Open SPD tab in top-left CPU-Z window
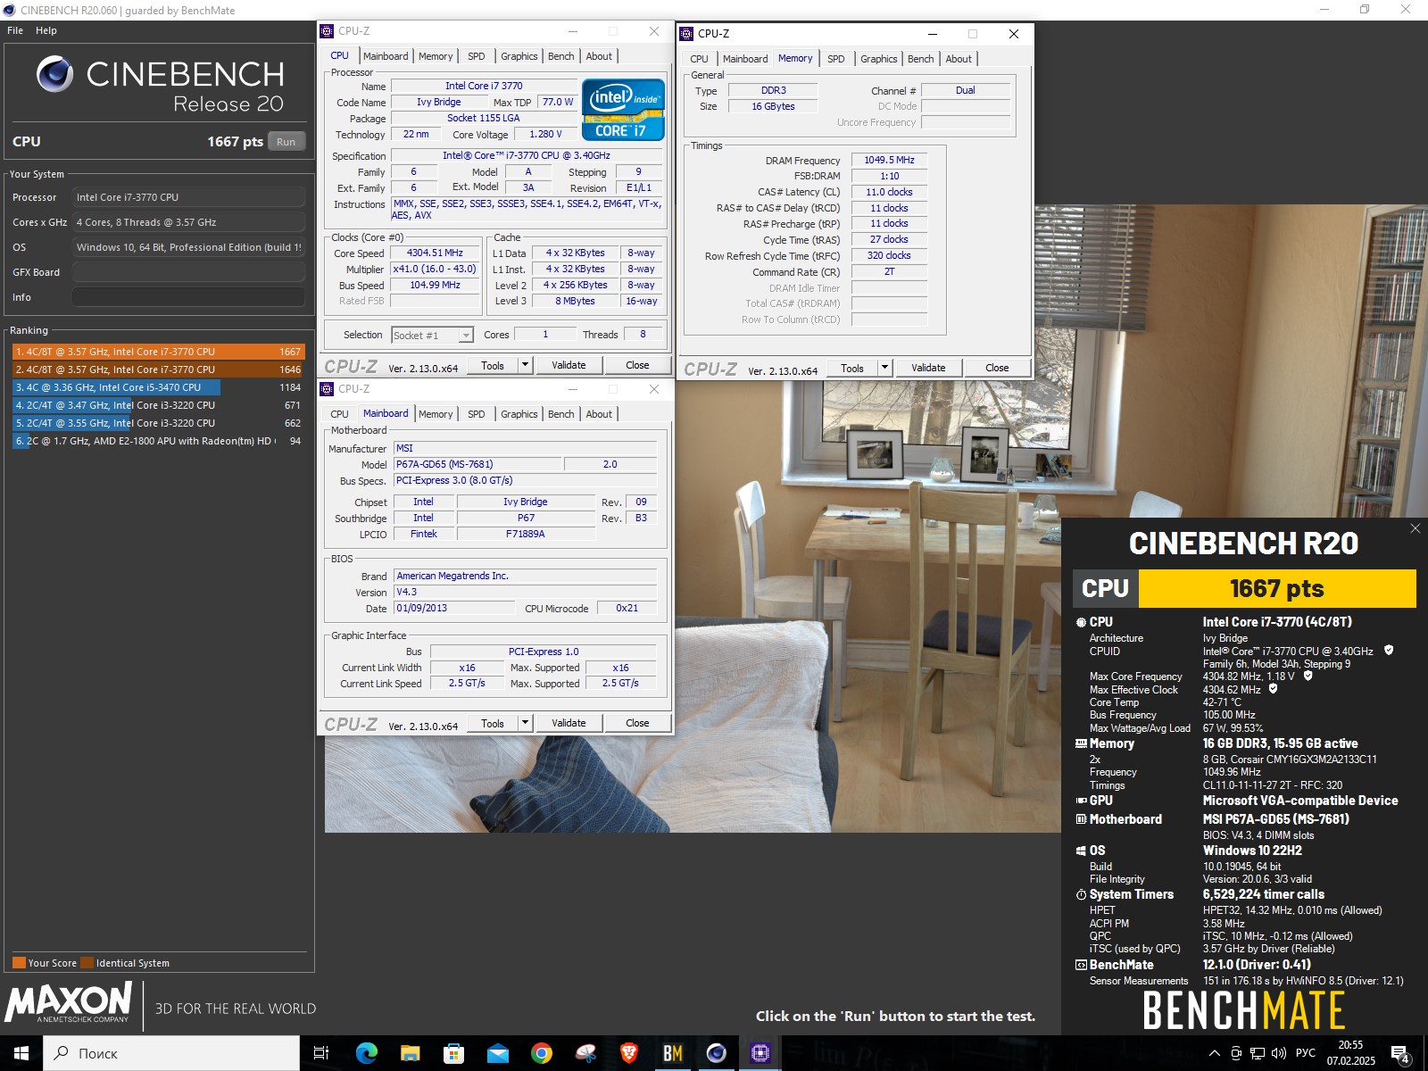Image resolution: width=1428 pixels, height=1071 pixels. pyautogui.click(x=477, y=56)
